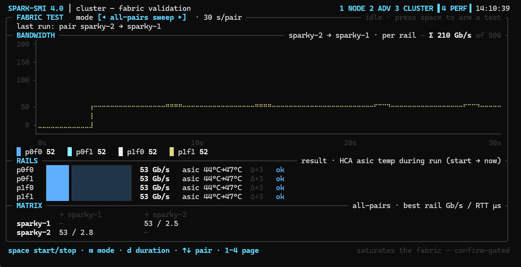Viewport: 521px width, 267px height.
Task: Click the FABRIC TEST section title
Action: (40, 17)
